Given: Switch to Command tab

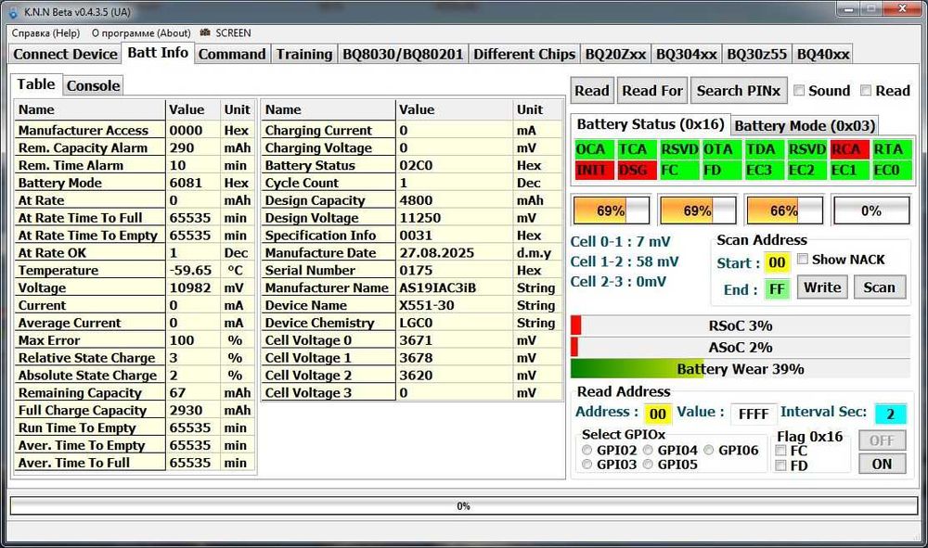Looking at the screenshot, I should (232, 54).
